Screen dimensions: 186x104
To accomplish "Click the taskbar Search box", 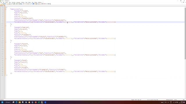I will pyautogui.click(x=8, y=102).
